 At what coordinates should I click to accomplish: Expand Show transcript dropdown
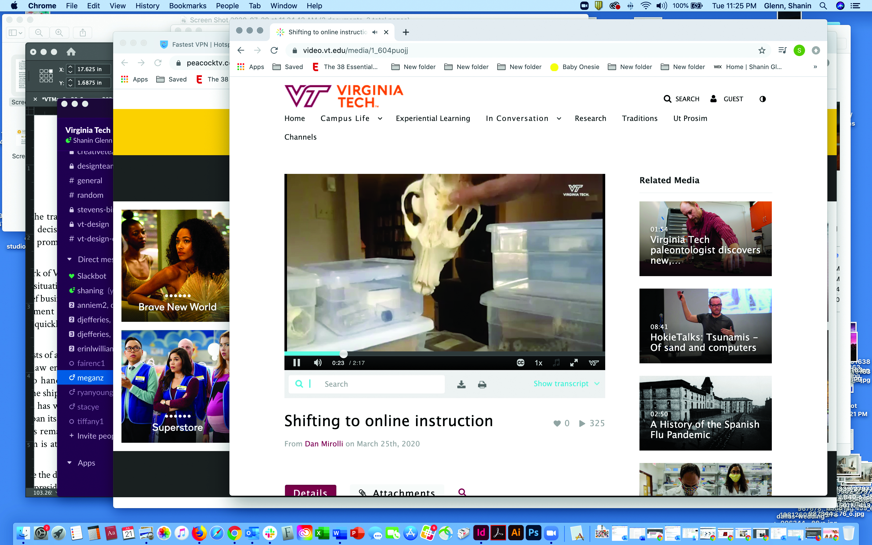tap(567, 384)
